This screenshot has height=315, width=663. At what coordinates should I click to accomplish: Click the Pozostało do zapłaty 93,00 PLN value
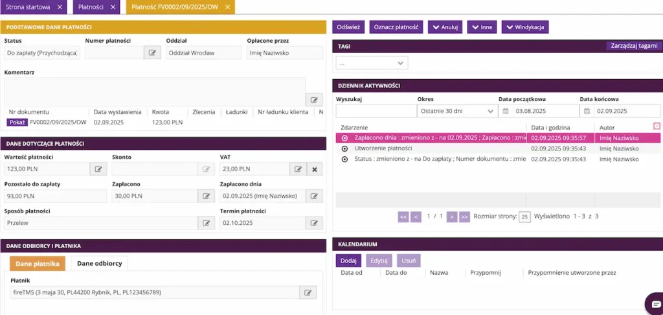click(x=56, y=196)
